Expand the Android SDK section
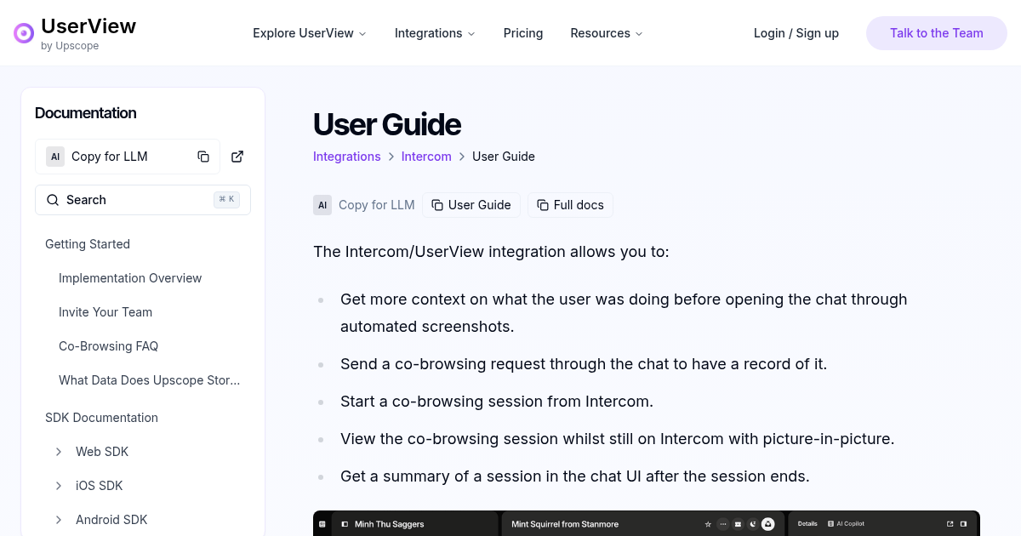Viewport: 1021px width, 536px height. (x=59, y=520)
